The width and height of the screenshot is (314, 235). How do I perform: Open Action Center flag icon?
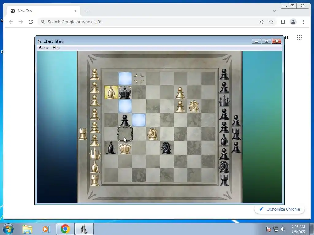[x=268, y=229]
